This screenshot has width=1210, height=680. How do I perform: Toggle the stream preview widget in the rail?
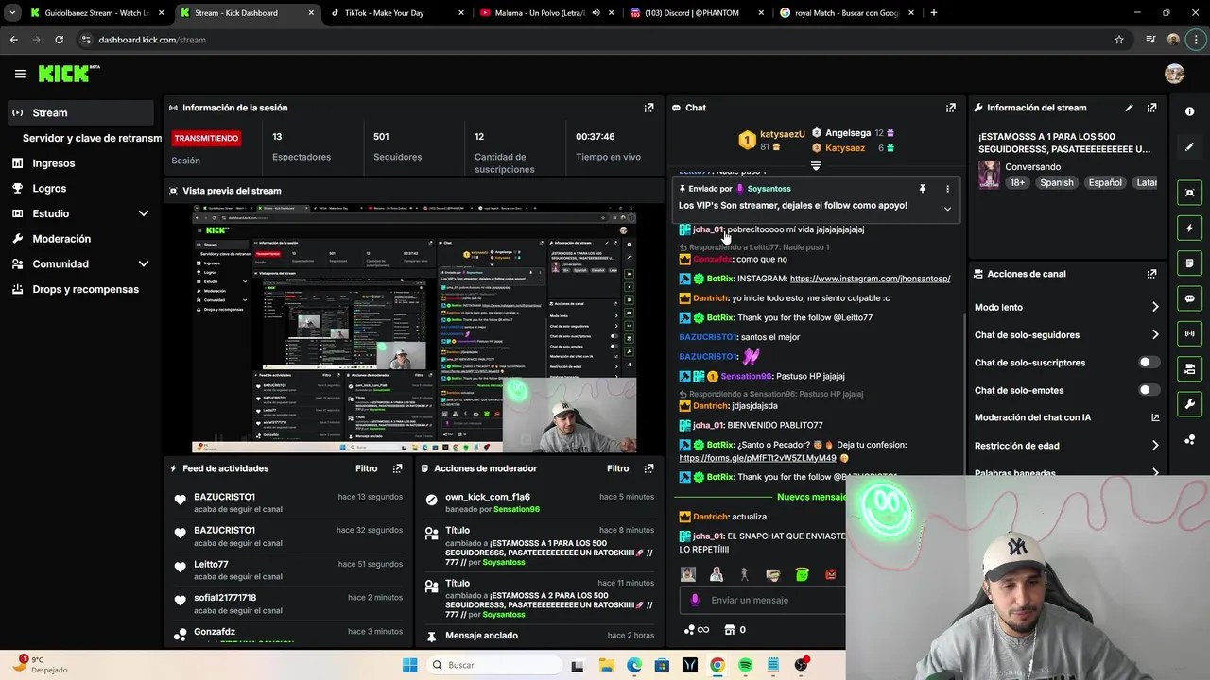1189,193
